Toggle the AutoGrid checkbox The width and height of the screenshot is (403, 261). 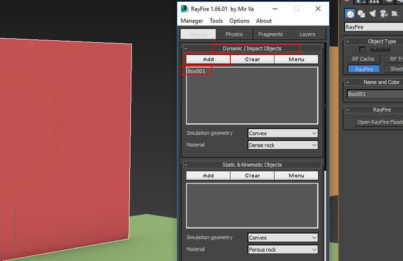pos(363,50)
